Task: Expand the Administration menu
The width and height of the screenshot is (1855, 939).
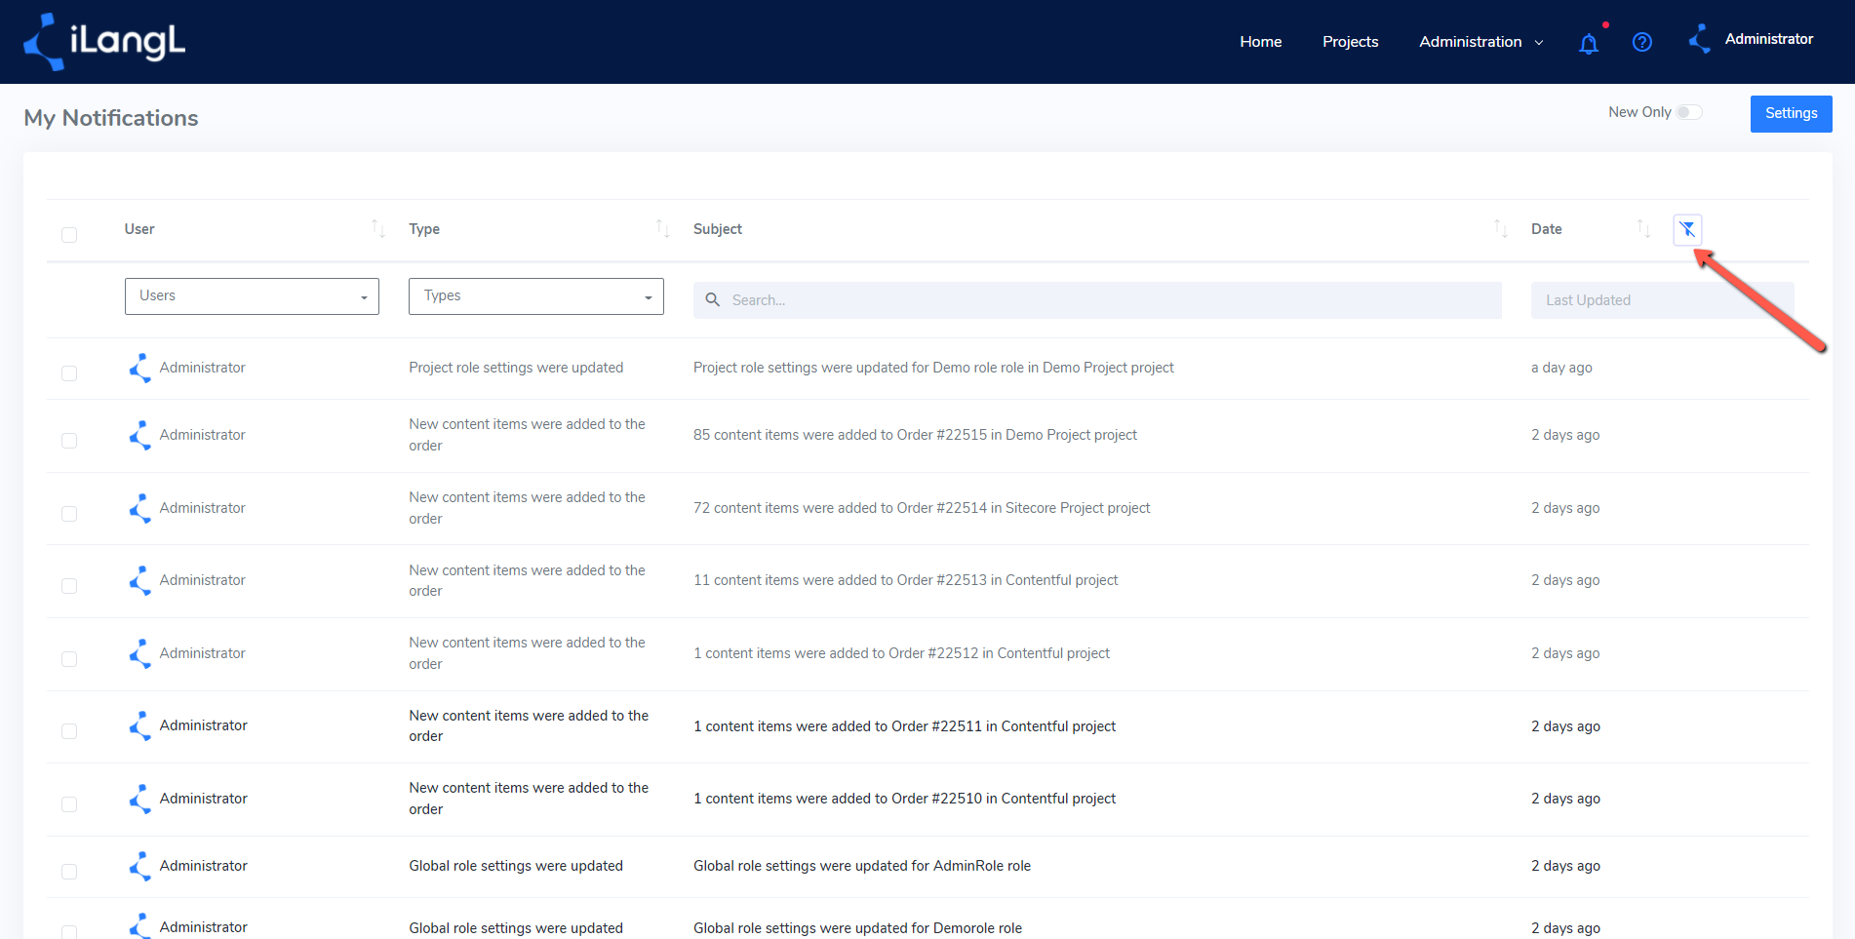Action: coord(1480,42)
